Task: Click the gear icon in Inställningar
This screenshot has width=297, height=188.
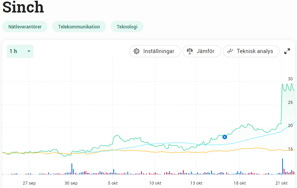Action: (137, 51)
